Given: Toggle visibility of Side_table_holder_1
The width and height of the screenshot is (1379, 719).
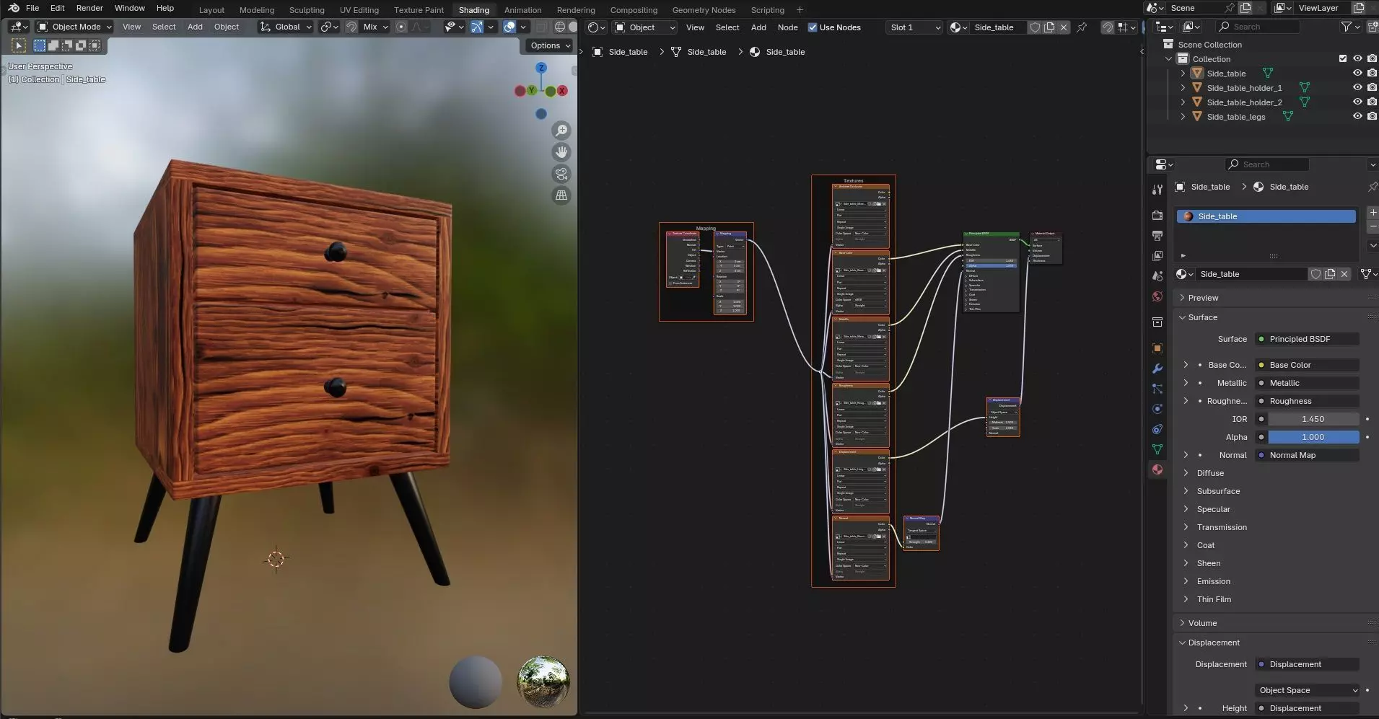Looking at the screenshot, I should coord(1357,87).
